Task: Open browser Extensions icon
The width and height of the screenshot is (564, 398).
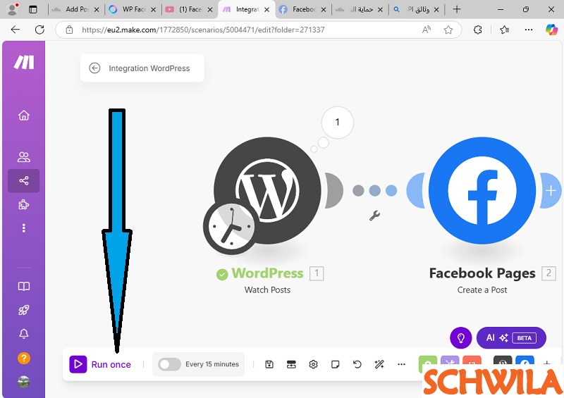Action: tap(478, 30)
